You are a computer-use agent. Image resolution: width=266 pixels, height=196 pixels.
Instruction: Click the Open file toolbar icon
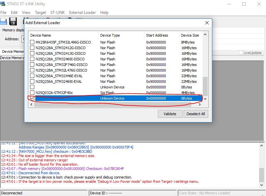[3, 21]
